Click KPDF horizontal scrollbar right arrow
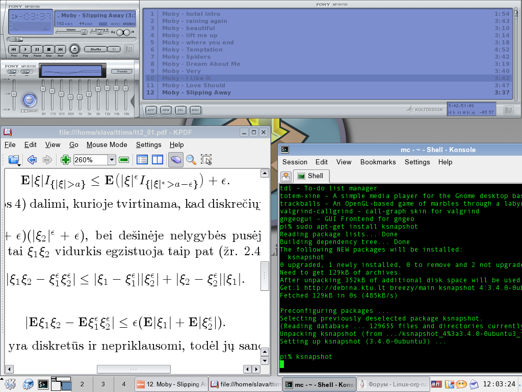 (256, 369)
